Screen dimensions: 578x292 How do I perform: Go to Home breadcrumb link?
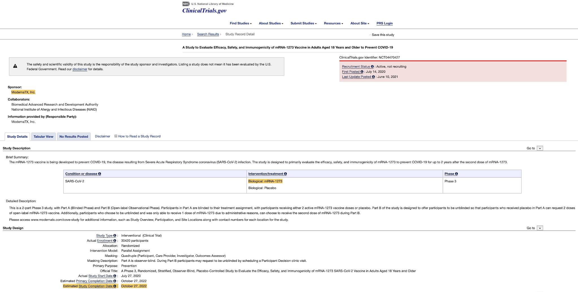(186, 34)
